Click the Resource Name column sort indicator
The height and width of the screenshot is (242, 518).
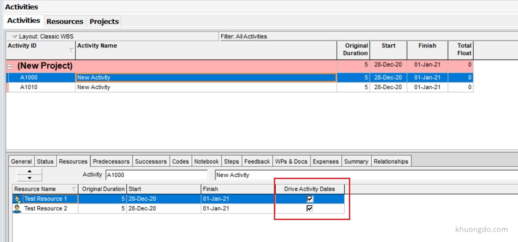tap(74, 189)
